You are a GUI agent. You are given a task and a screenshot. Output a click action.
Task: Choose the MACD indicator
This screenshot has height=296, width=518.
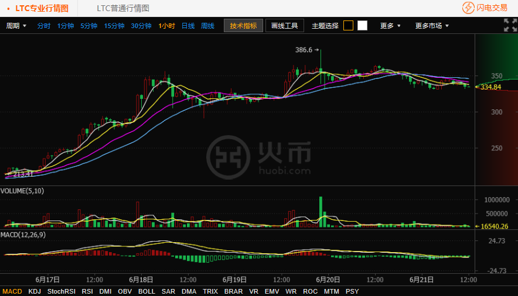pyautogui.click(x=12, y=291)
